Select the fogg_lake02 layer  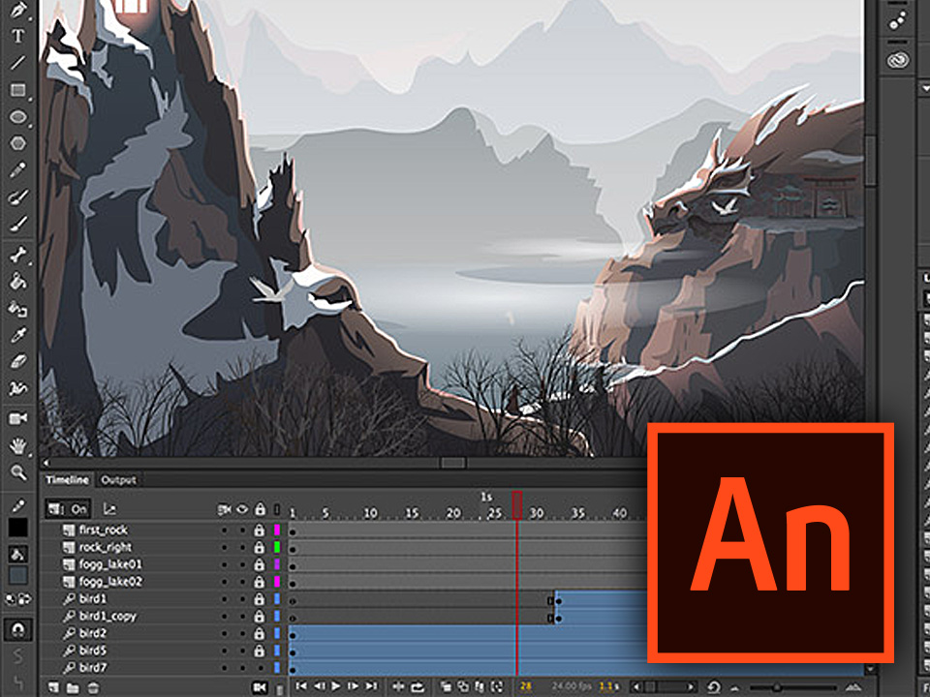click(110, 582)
